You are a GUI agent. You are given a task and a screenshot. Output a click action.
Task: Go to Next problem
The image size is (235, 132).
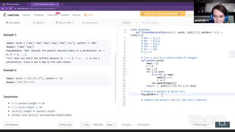[111, 125]
